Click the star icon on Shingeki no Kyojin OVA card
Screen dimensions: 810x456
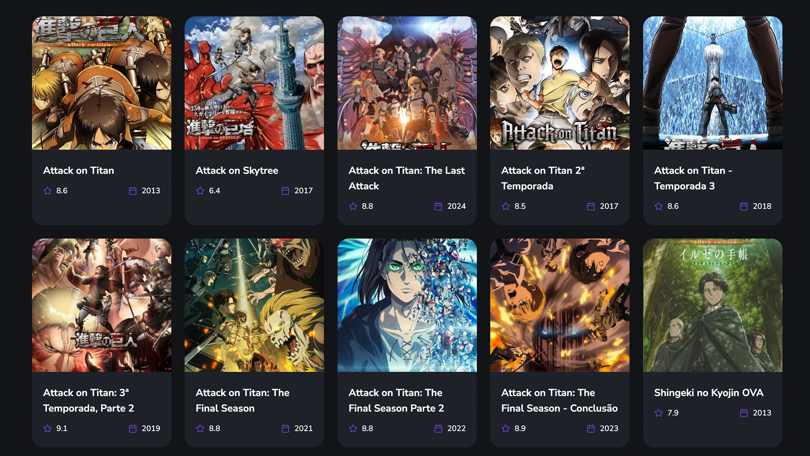(x=659, y=413)
